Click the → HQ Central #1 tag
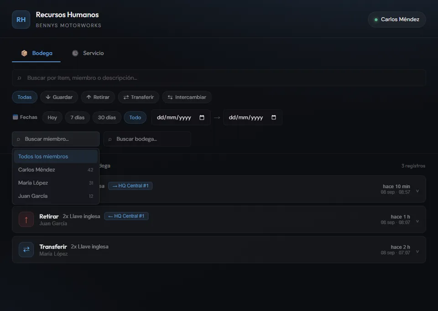 tap(130, 186)
